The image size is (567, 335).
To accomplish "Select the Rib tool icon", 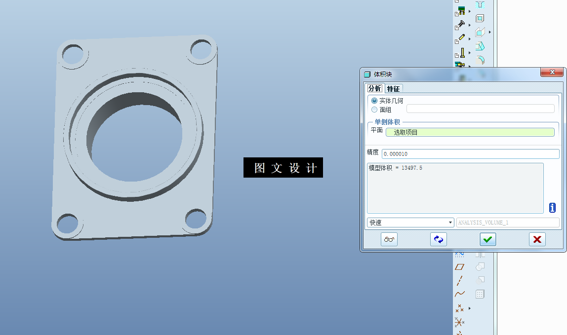I will (x=480, y=32).
